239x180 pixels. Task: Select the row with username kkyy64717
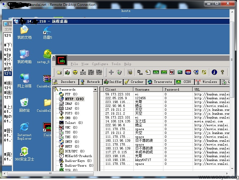[x=165, y=160]
